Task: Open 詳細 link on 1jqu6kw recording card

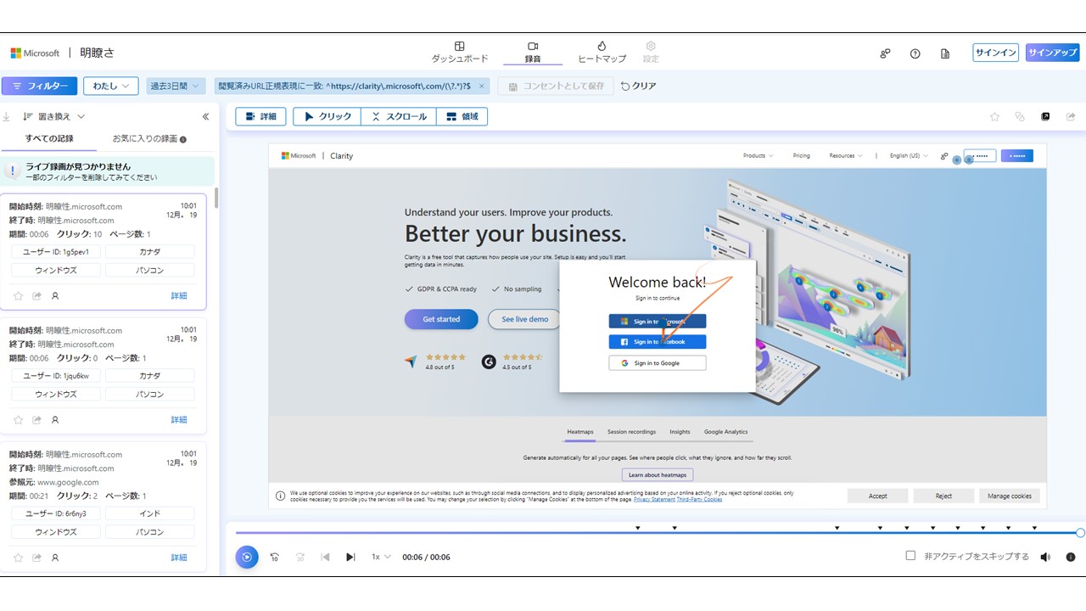Action: [178, 420]
